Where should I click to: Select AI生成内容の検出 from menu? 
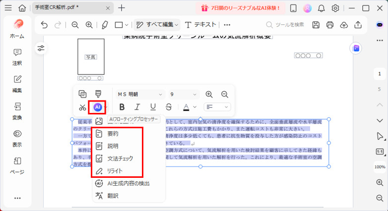129,183
